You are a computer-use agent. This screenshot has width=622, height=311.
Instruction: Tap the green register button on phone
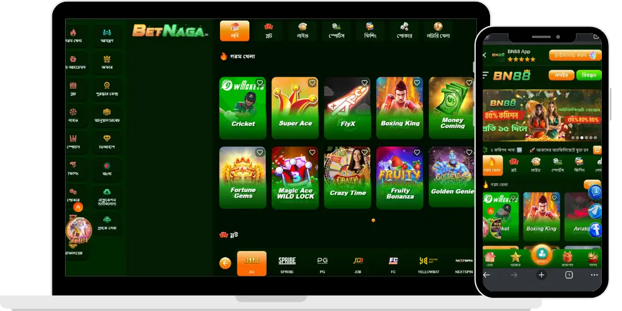(589, 75)
